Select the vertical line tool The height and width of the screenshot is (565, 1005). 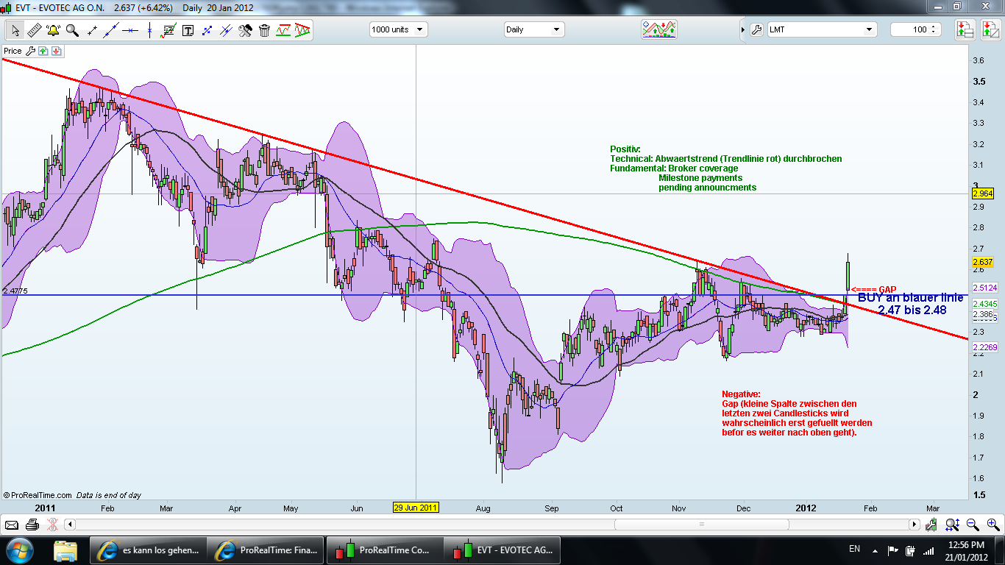[149, 30]
